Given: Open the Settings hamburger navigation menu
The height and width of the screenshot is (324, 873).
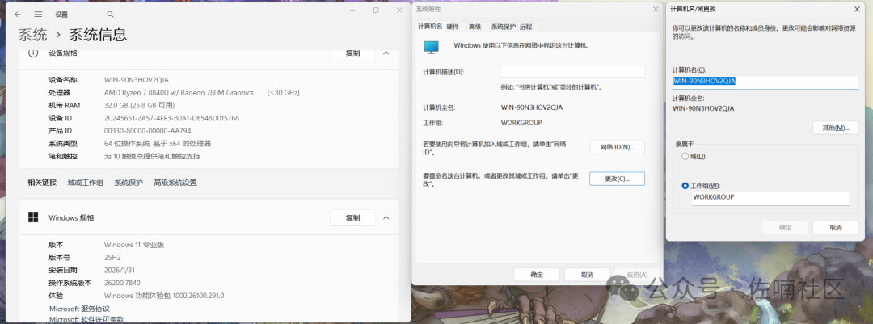Looking at the screenshot, I should pos(38,14).
